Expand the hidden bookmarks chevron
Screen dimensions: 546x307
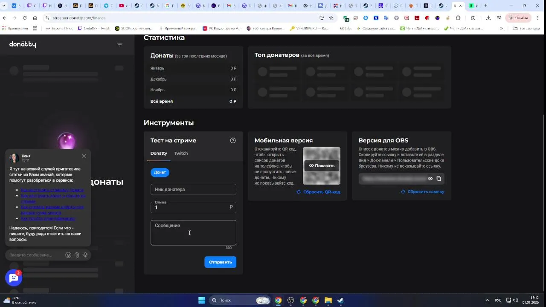click(x=501, y=28)
